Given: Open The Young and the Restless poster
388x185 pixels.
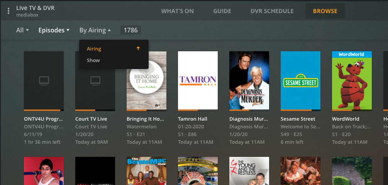Looking at the screenshot, I should click(x=249, y=171).
